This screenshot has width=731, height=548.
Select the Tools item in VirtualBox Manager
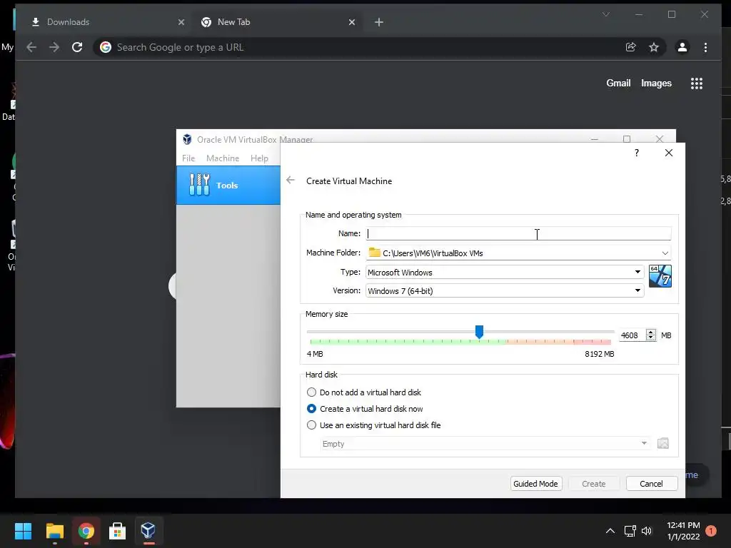[228, 185]
